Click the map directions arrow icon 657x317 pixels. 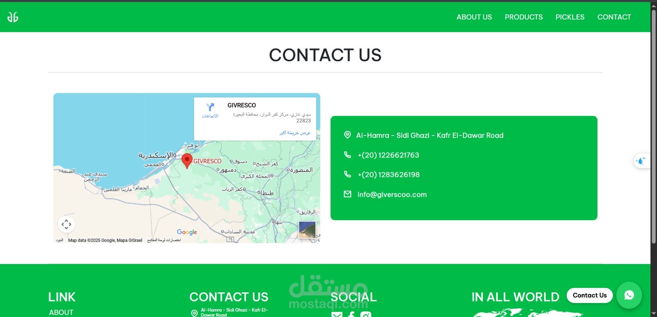210,107
